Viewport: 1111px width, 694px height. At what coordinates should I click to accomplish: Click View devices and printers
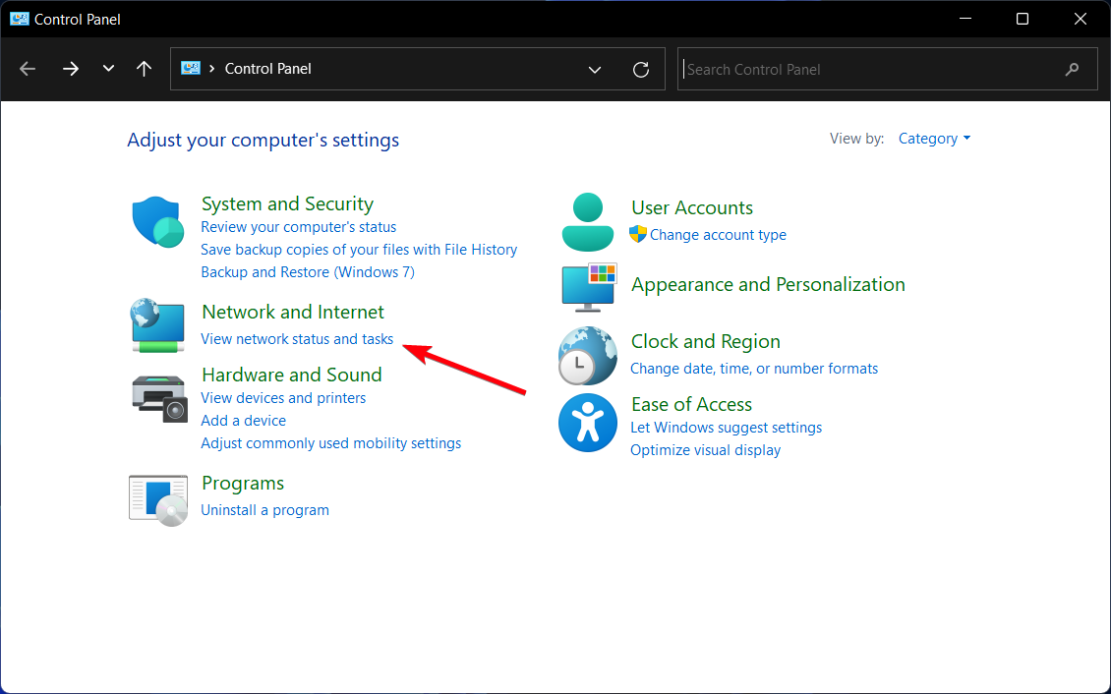point(283,398)
